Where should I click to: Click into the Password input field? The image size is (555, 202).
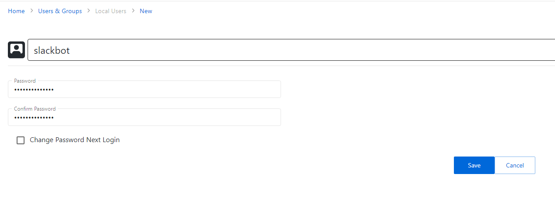click(x=166, y=90)
